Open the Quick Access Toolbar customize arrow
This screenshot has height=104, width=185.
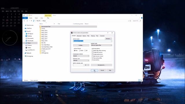coord(31,15)
